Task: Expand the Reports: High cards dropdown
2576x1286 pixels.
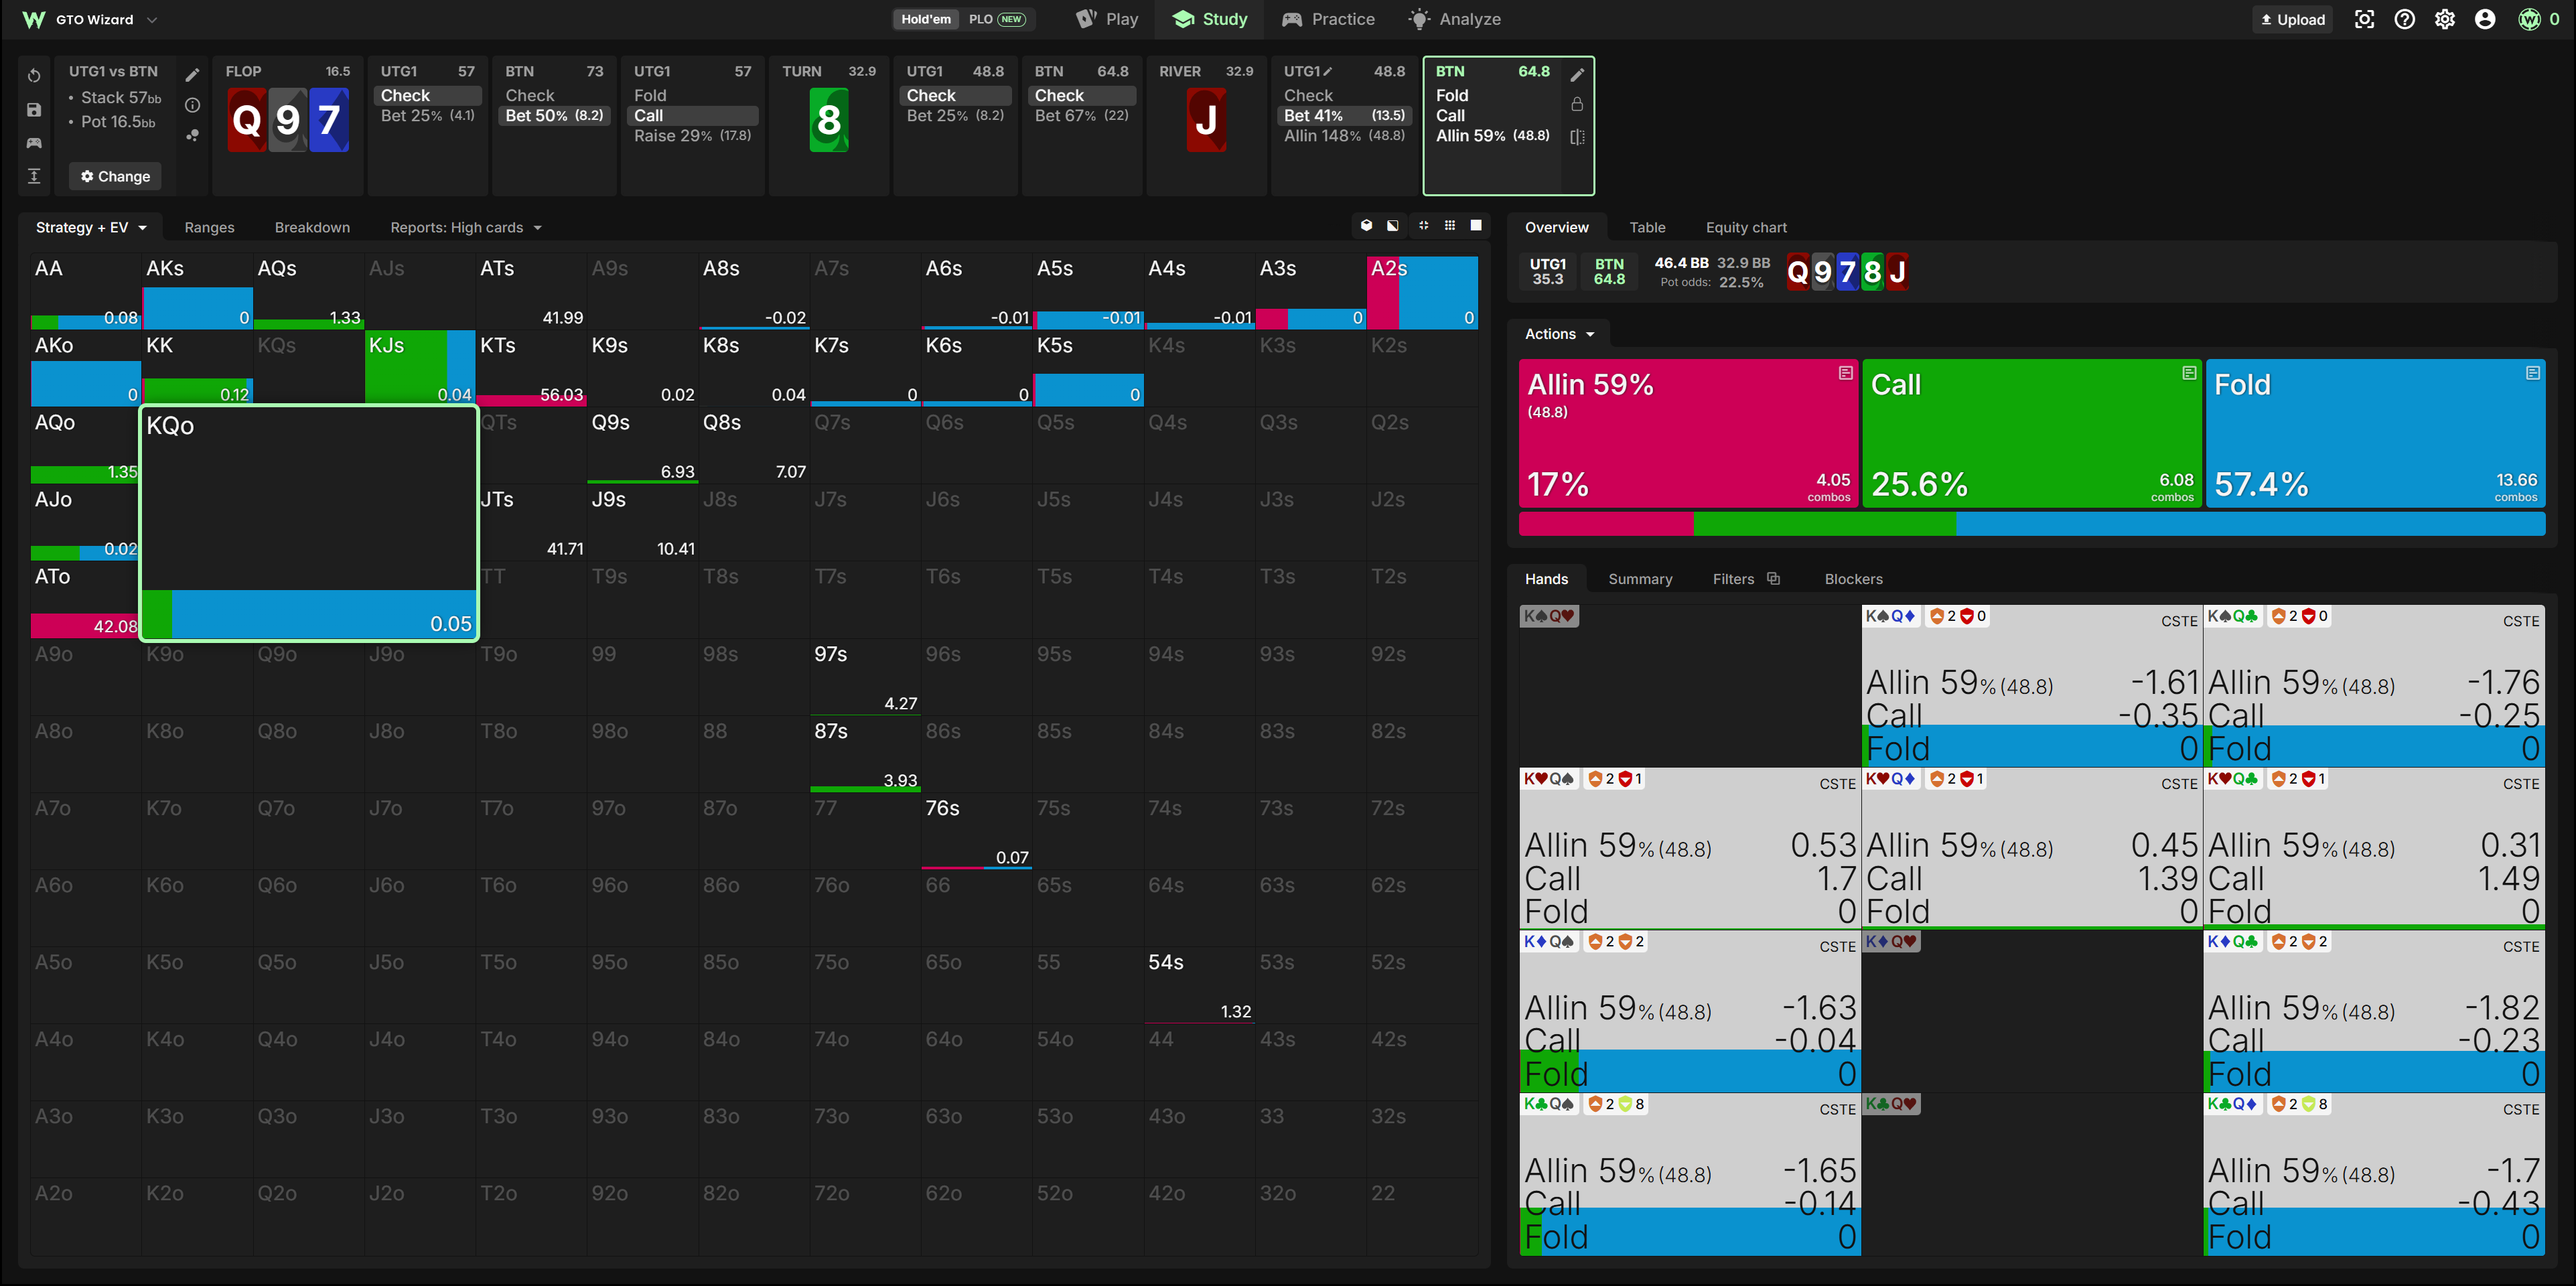Action: tap(466, 228)
